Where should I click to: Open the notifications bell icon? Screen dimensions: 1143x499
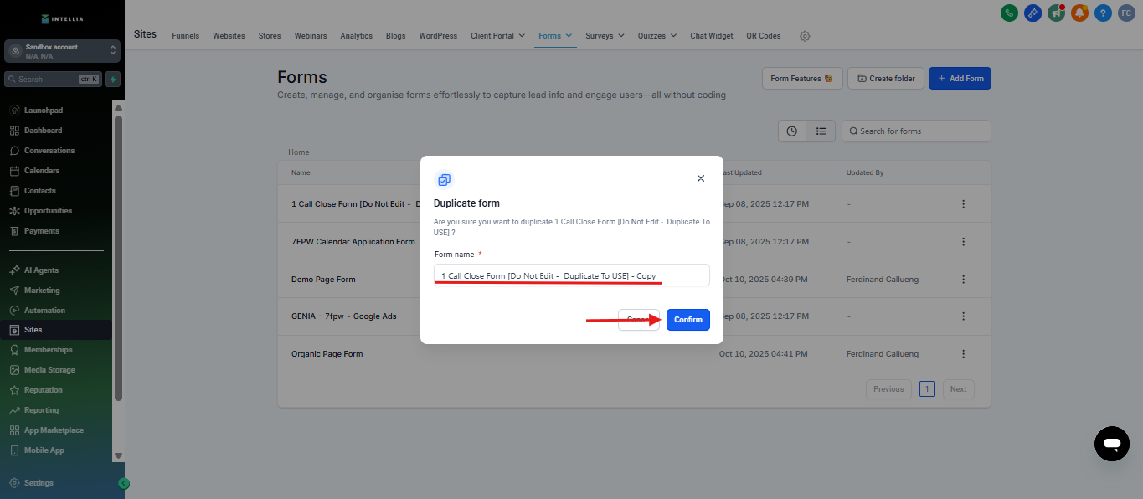coord(1079,13)
